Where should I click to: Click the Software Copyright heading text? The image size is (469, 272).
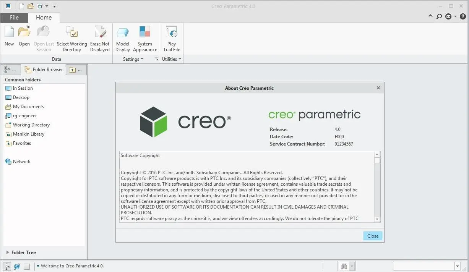click(x=140, y=155)
